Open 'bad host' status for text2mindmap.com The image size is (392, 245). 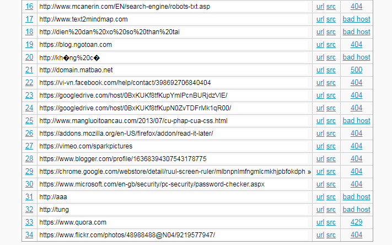click(x=356, y=19)
